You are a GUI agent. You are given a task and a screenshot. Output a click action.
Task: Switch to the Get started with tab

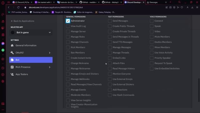[45, 2]
